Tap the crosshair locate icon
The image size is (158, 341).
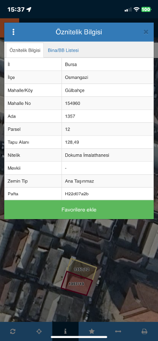[x=39, y=331]
